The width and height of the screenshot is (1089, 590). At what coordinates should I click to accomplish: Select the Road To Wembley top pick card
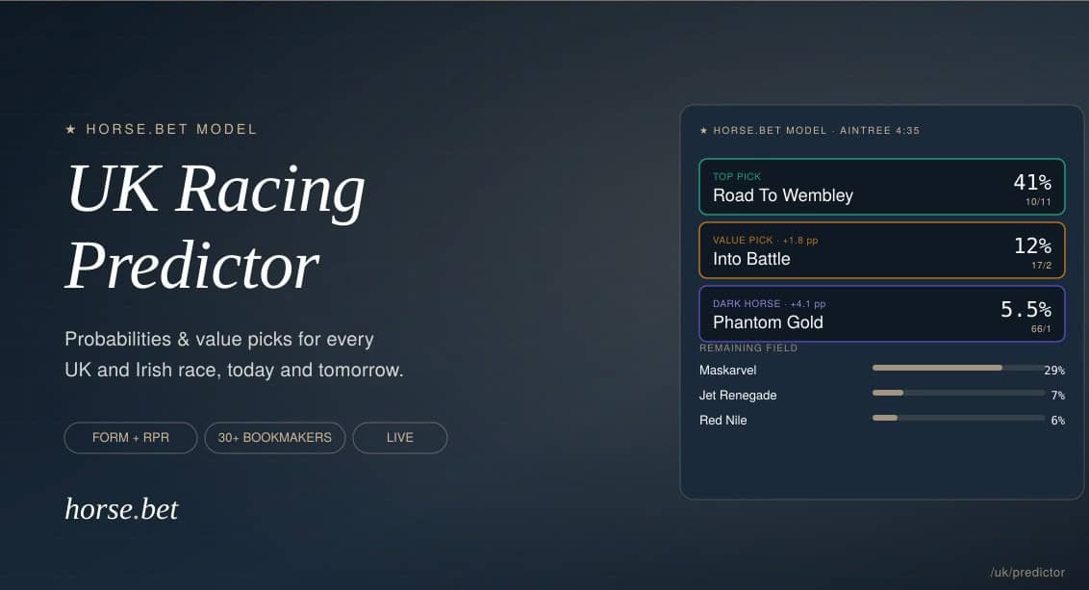coord(882,187)
